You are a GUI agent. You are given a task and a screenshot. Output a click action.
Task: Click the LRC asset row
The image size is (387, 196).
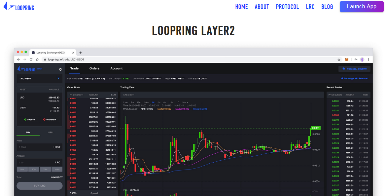coord(40,99)
